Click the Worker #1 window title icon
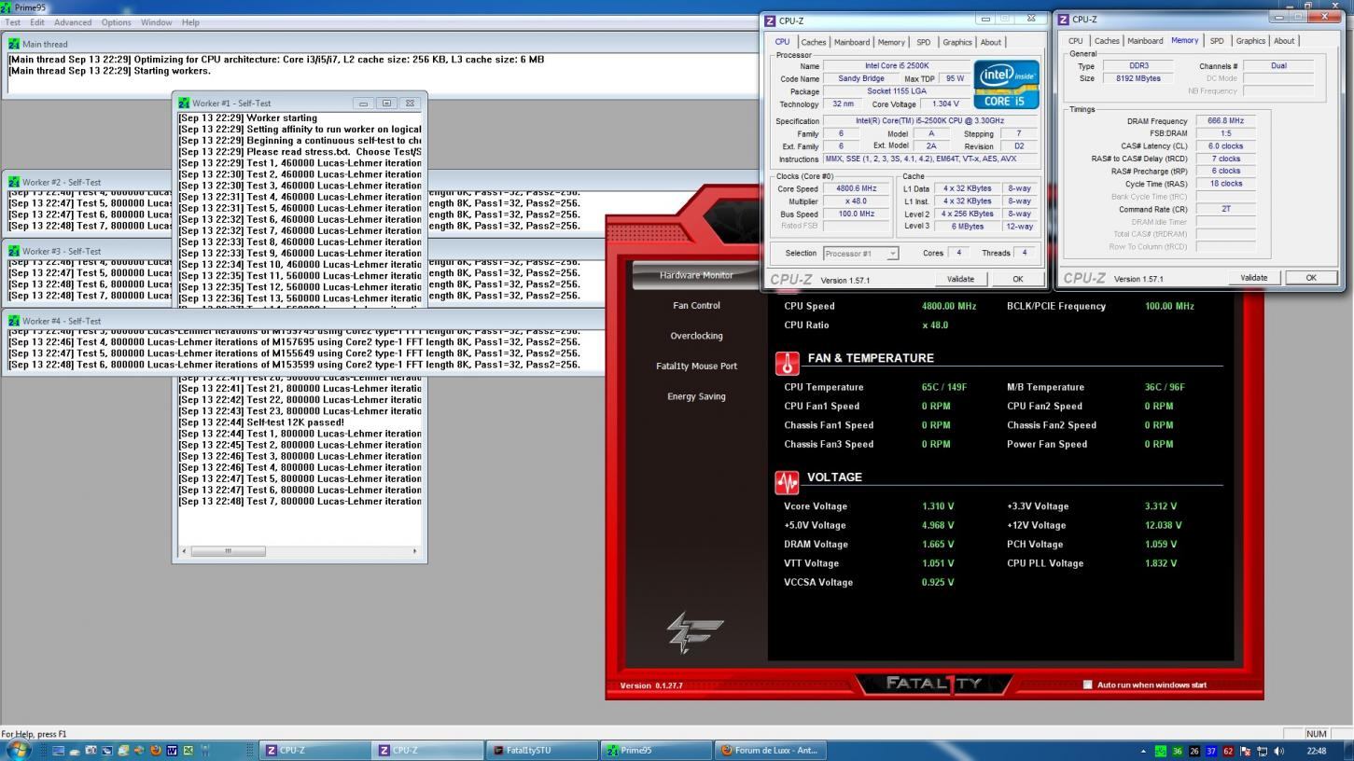 click(184, 103)
